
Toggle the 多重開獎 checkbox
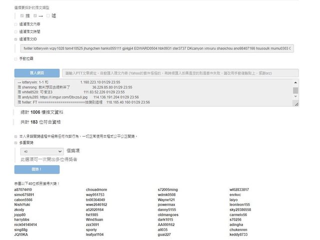[x=16, y=143]
